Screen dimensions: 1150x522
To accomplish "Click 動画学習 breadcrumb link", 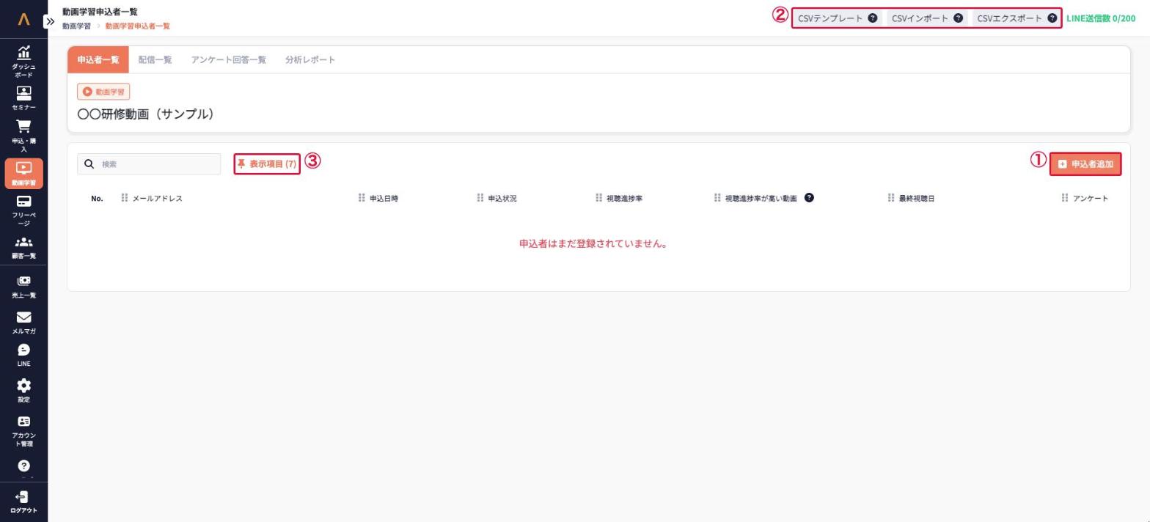I will pyautogui.click(x=77, y=26).
